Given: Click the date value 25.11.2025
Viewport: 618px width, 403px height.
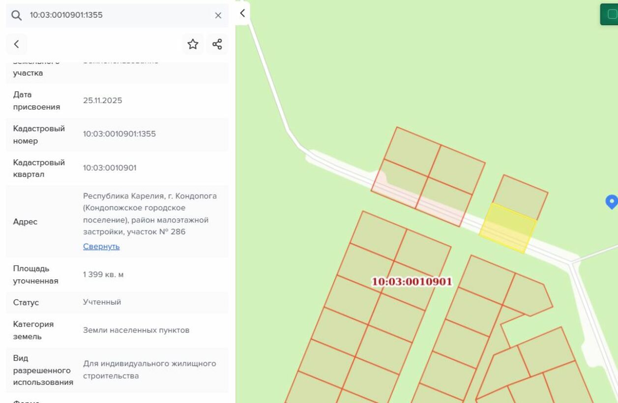Looking at the screenshot, I should (x=103, y=100).
